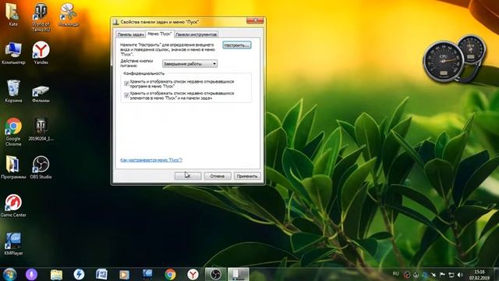Launch KMPlayer desktop shortcut

13,244
